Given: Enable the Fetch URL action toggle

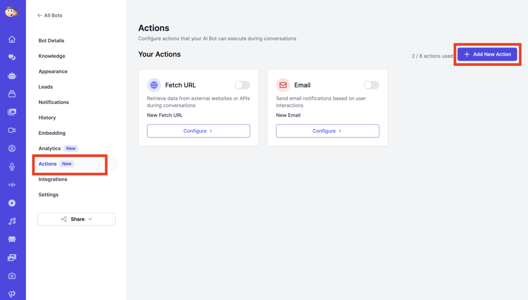Looking at the screenshot, I should point(242,85).
